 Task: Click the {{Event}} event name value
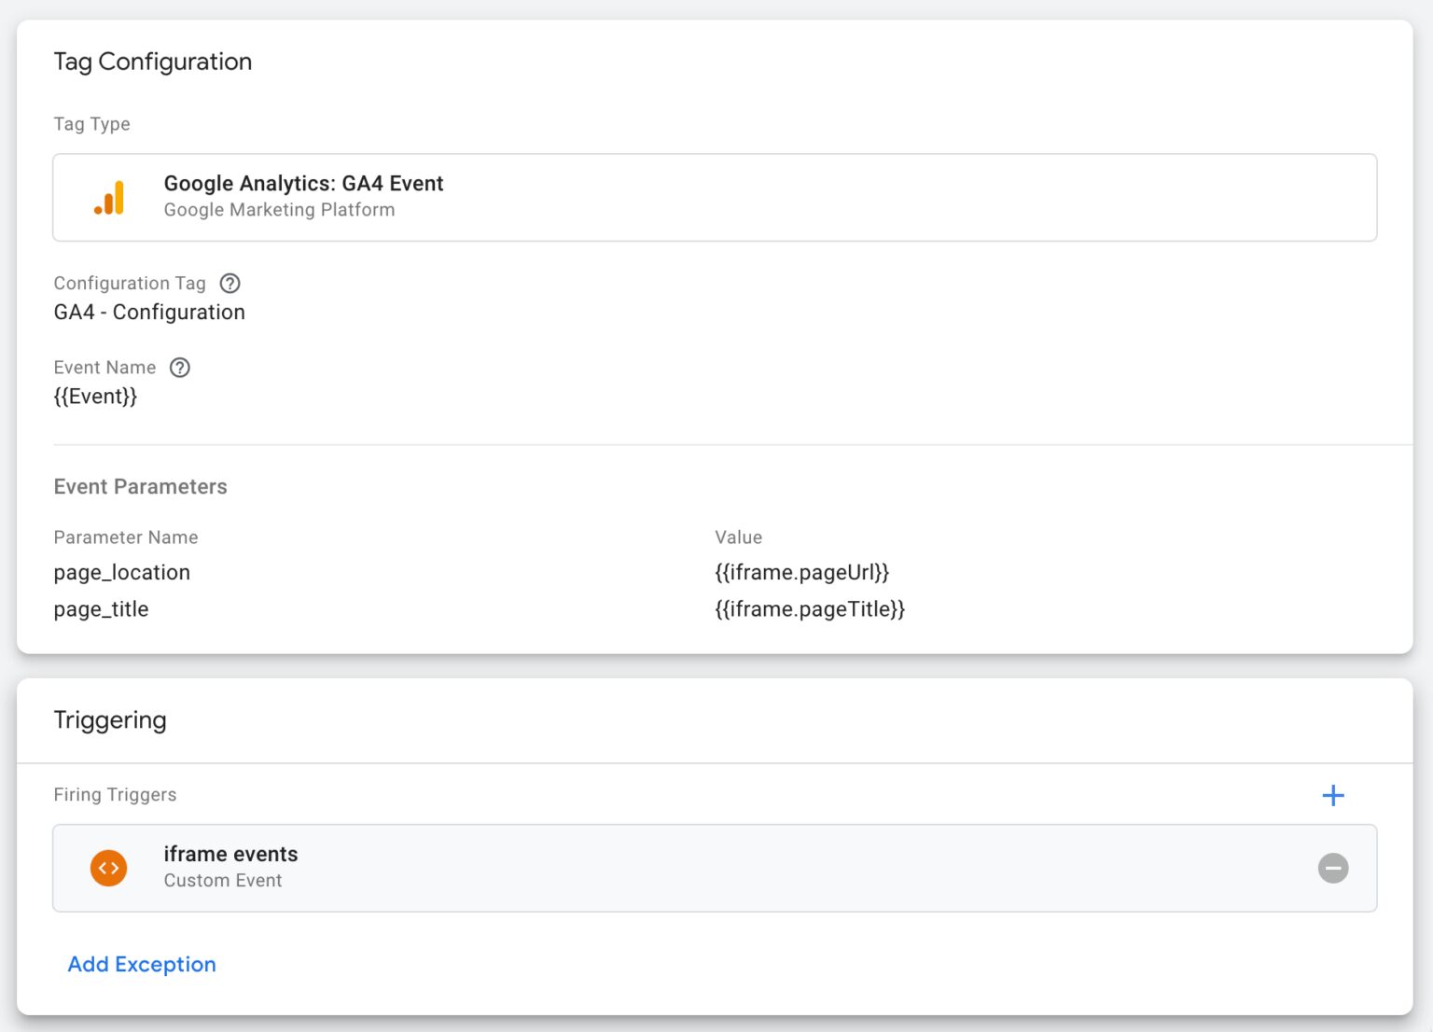coord(95,397)
